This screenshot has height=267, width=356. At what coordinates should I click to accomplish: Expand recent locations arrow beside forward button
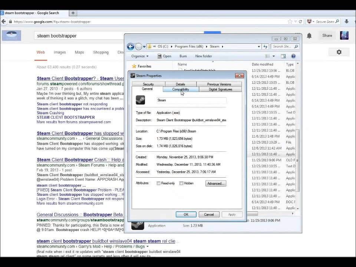[144, 47]
